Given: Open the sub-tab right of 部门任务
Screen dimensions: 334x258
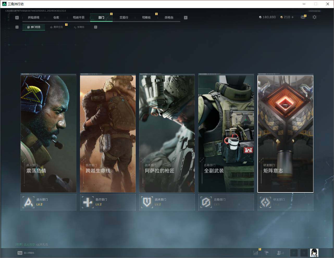Looking at the screenshot, I should click(56, 27).
